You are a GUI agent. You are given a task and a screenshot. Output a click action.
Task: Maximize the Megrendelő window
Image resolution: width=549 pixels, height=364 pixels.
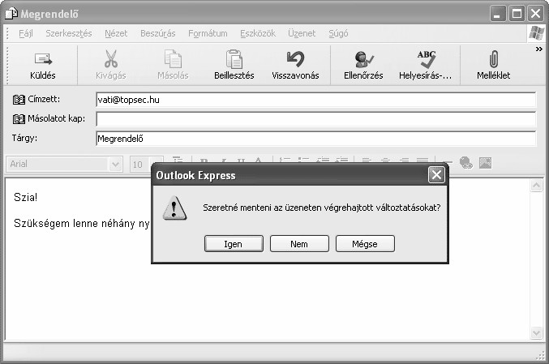517,14
